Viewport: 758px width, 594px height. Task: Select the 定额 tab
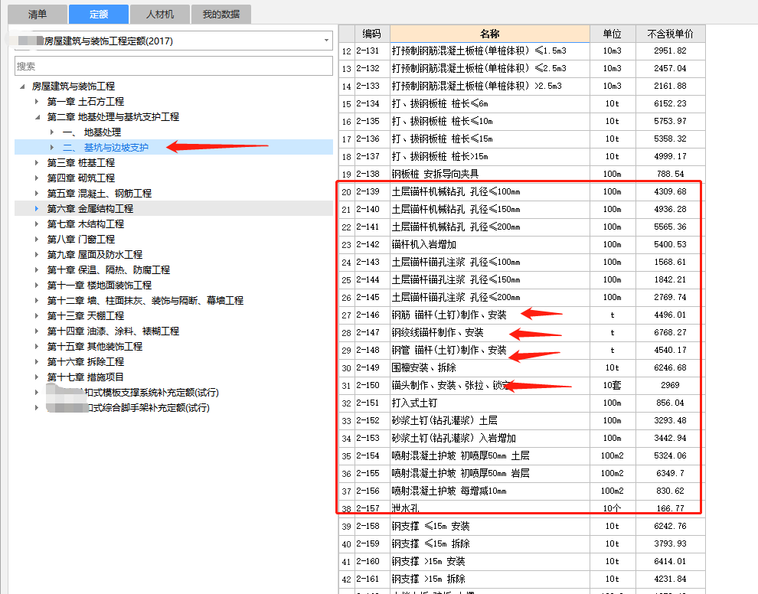pyautogui.click(x=99, y=14)
